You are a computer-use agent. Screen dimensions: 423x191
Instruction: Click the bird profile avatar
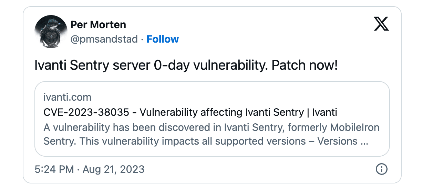(x=51, y=32)
